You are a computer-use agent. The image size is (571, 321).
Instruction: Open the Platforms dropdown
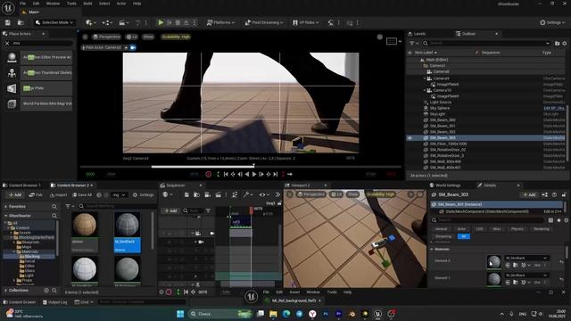point(220,22)
